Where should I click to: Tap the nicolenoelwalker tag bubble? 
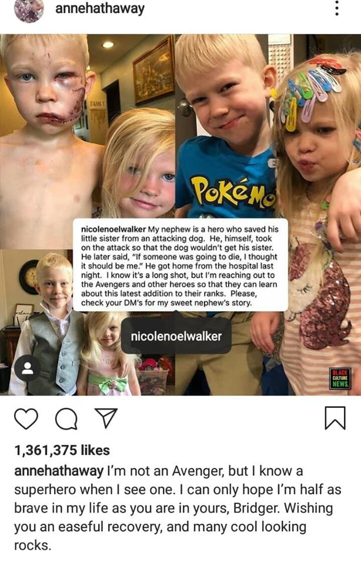coord(176,337)
